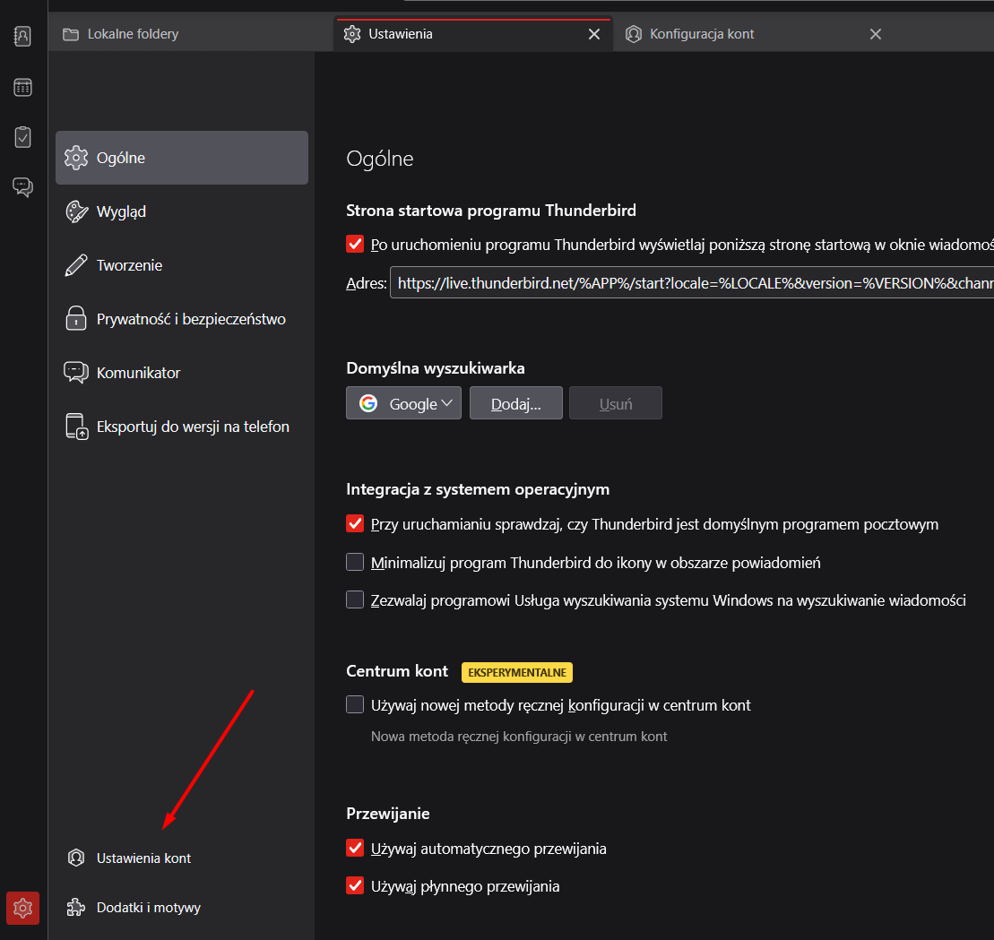Click the puzzle piece icon beside Dodatki i motywy

pos(76,907)
